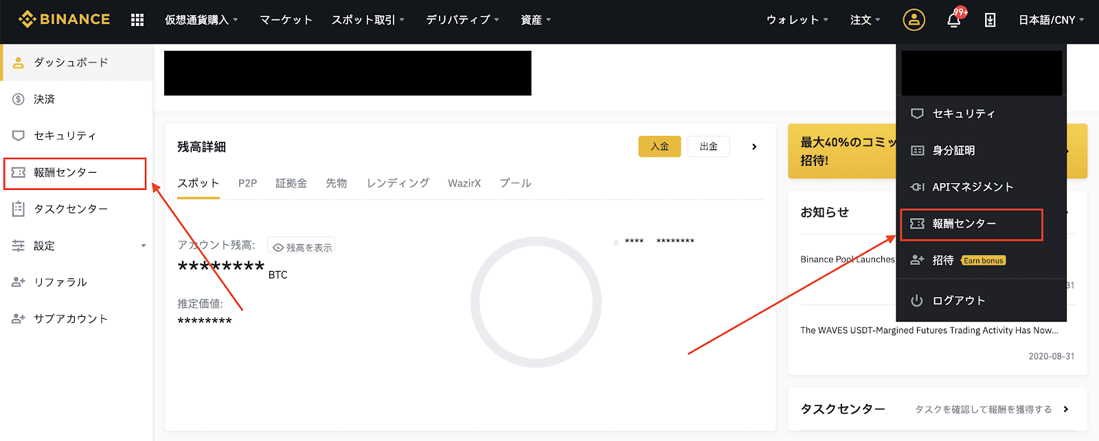Expand the 資産 dropdown menu
The width and height of the screenshot is (1099, 441).
coord(536,20)
